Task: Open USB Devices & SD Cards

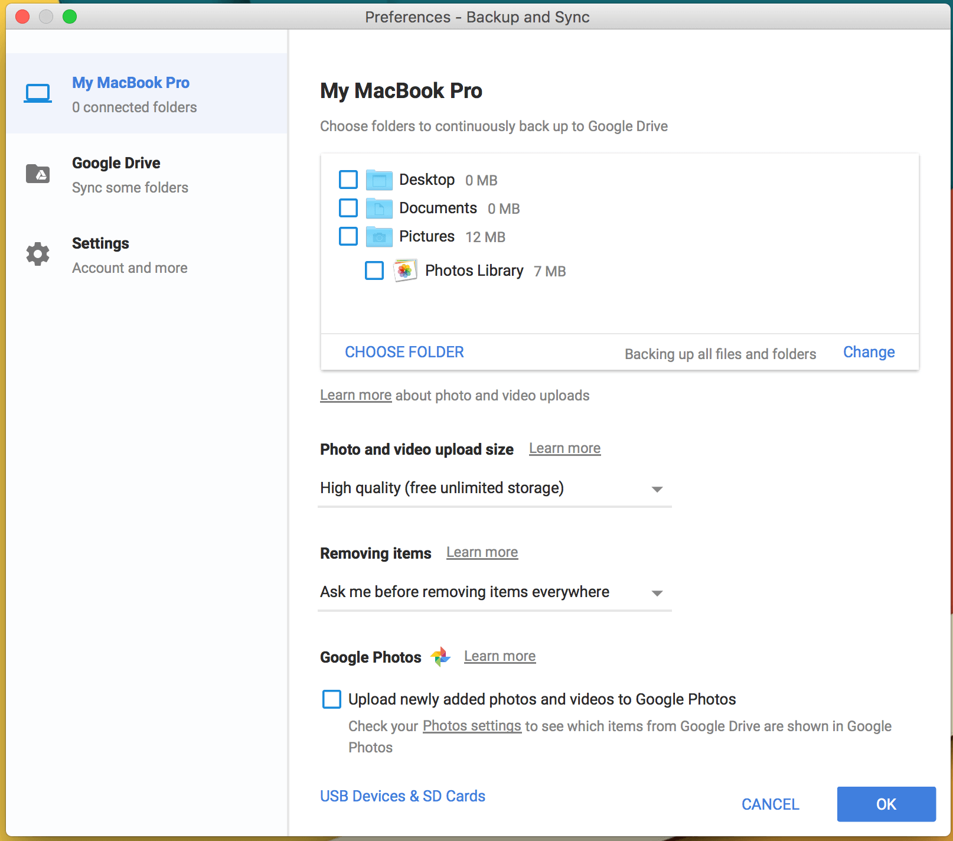Action: click(x=403, y=796)
